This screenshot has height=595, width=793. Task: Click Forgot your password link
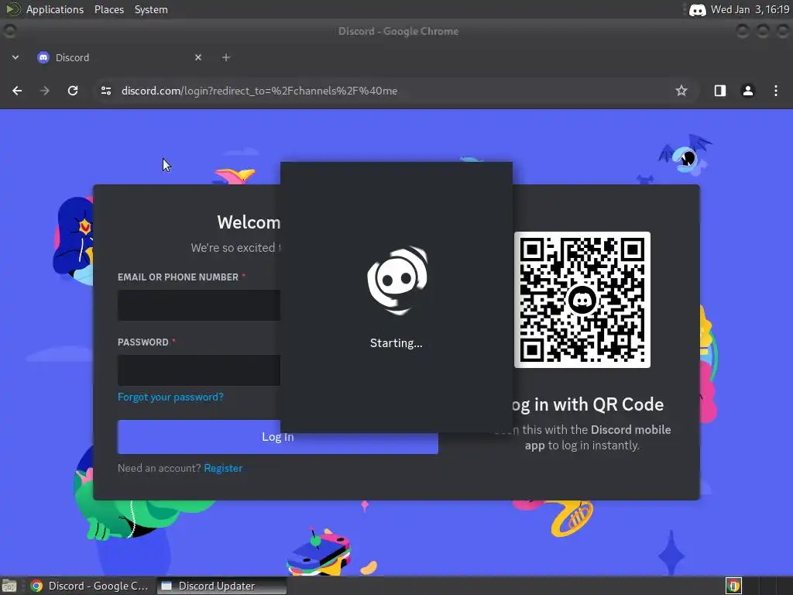coord(170,397)
